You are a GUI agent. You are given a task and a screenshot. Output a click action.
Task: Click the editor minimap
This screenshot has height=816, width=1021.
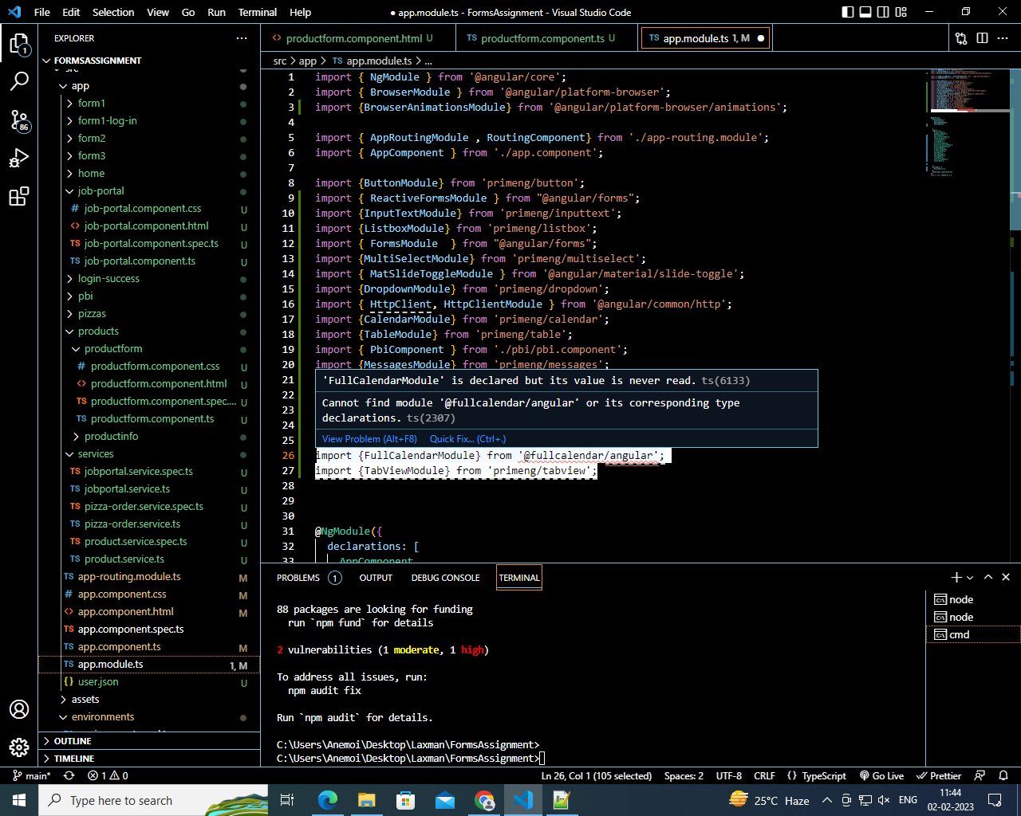971,124
